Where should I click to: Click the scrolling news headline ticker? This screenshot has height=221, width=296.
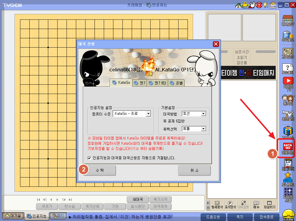121,217
